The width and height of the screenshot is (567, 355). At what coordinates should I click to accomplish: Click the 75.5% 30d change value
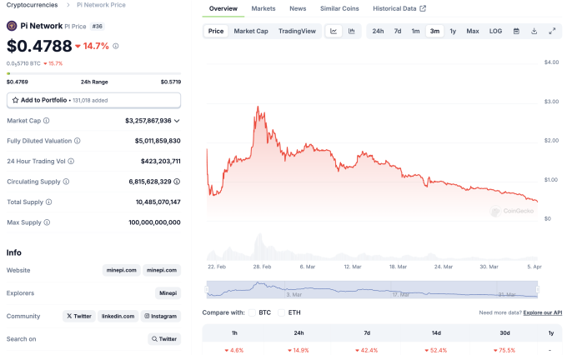point(504,350)
